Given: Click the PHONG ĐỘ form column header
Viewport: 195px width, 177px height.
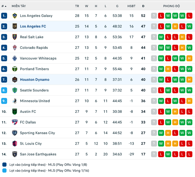Looking at the screenshot, I should [x=171, y=6].
